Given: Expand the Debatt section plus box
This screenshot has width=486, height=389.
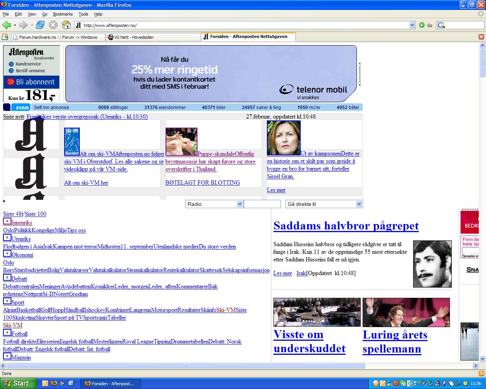Looking at the screenshot, I should click(x=7, y=277).
